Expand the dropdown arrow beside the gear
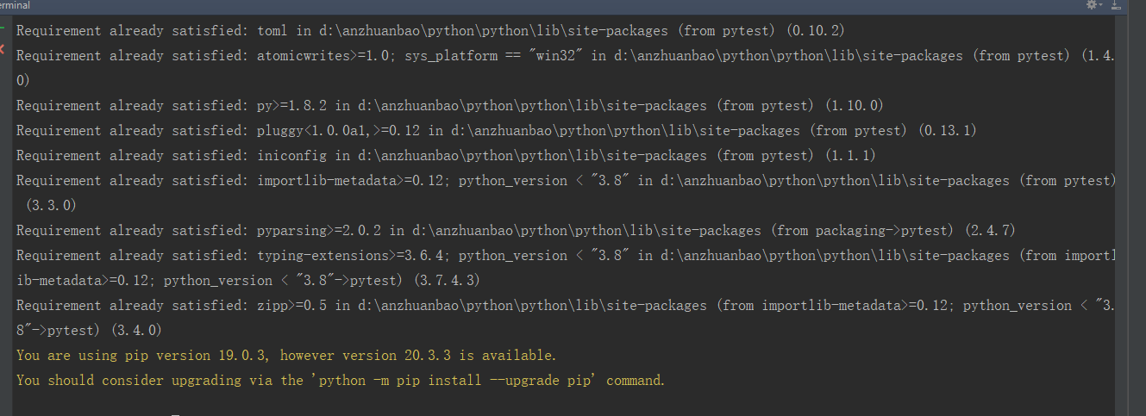Screen dimensions: 1146x416 tap(1101, 5)
